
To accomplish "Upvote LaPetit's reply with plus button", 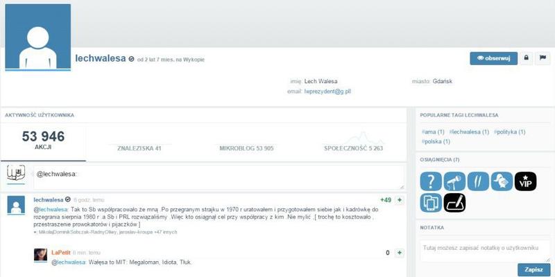I will pos(400,253).
